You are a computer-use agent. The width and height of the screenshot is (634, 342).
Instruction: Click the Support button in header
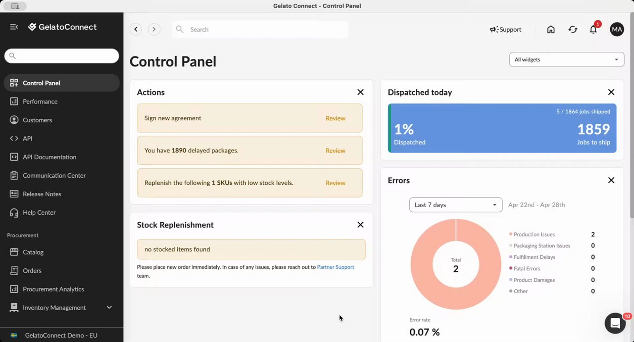click(x=506, y=29)
